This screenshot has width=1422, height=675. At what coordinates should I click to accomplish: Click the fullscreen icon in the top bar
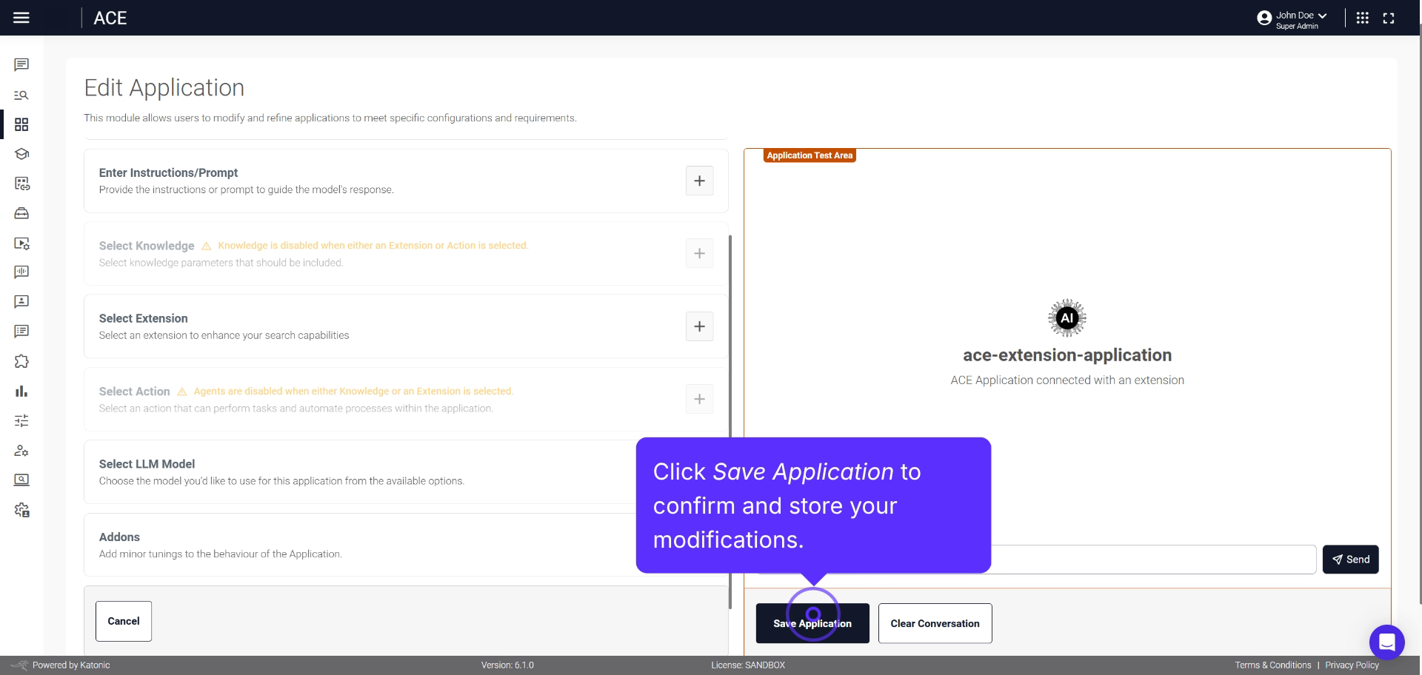[x=1389, y=18]
